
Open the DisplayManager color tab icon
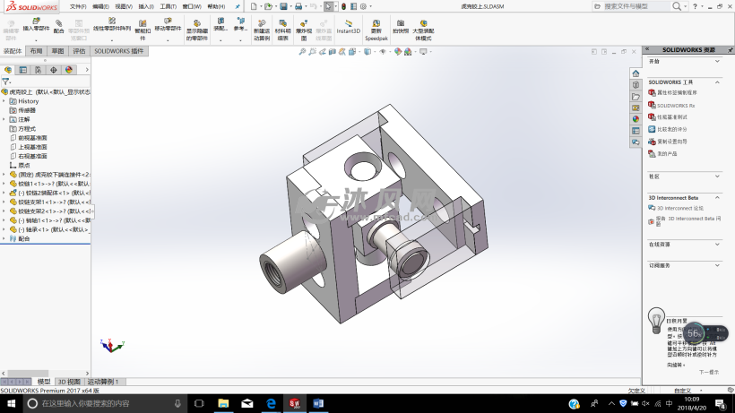point(69,70)
